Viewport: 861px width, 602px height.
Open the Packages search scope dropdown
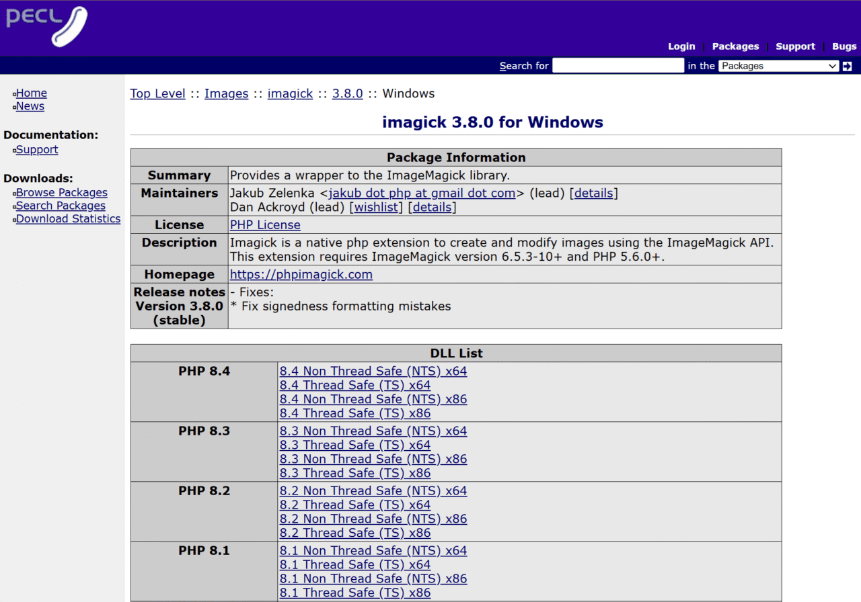[x=778, y=66]
